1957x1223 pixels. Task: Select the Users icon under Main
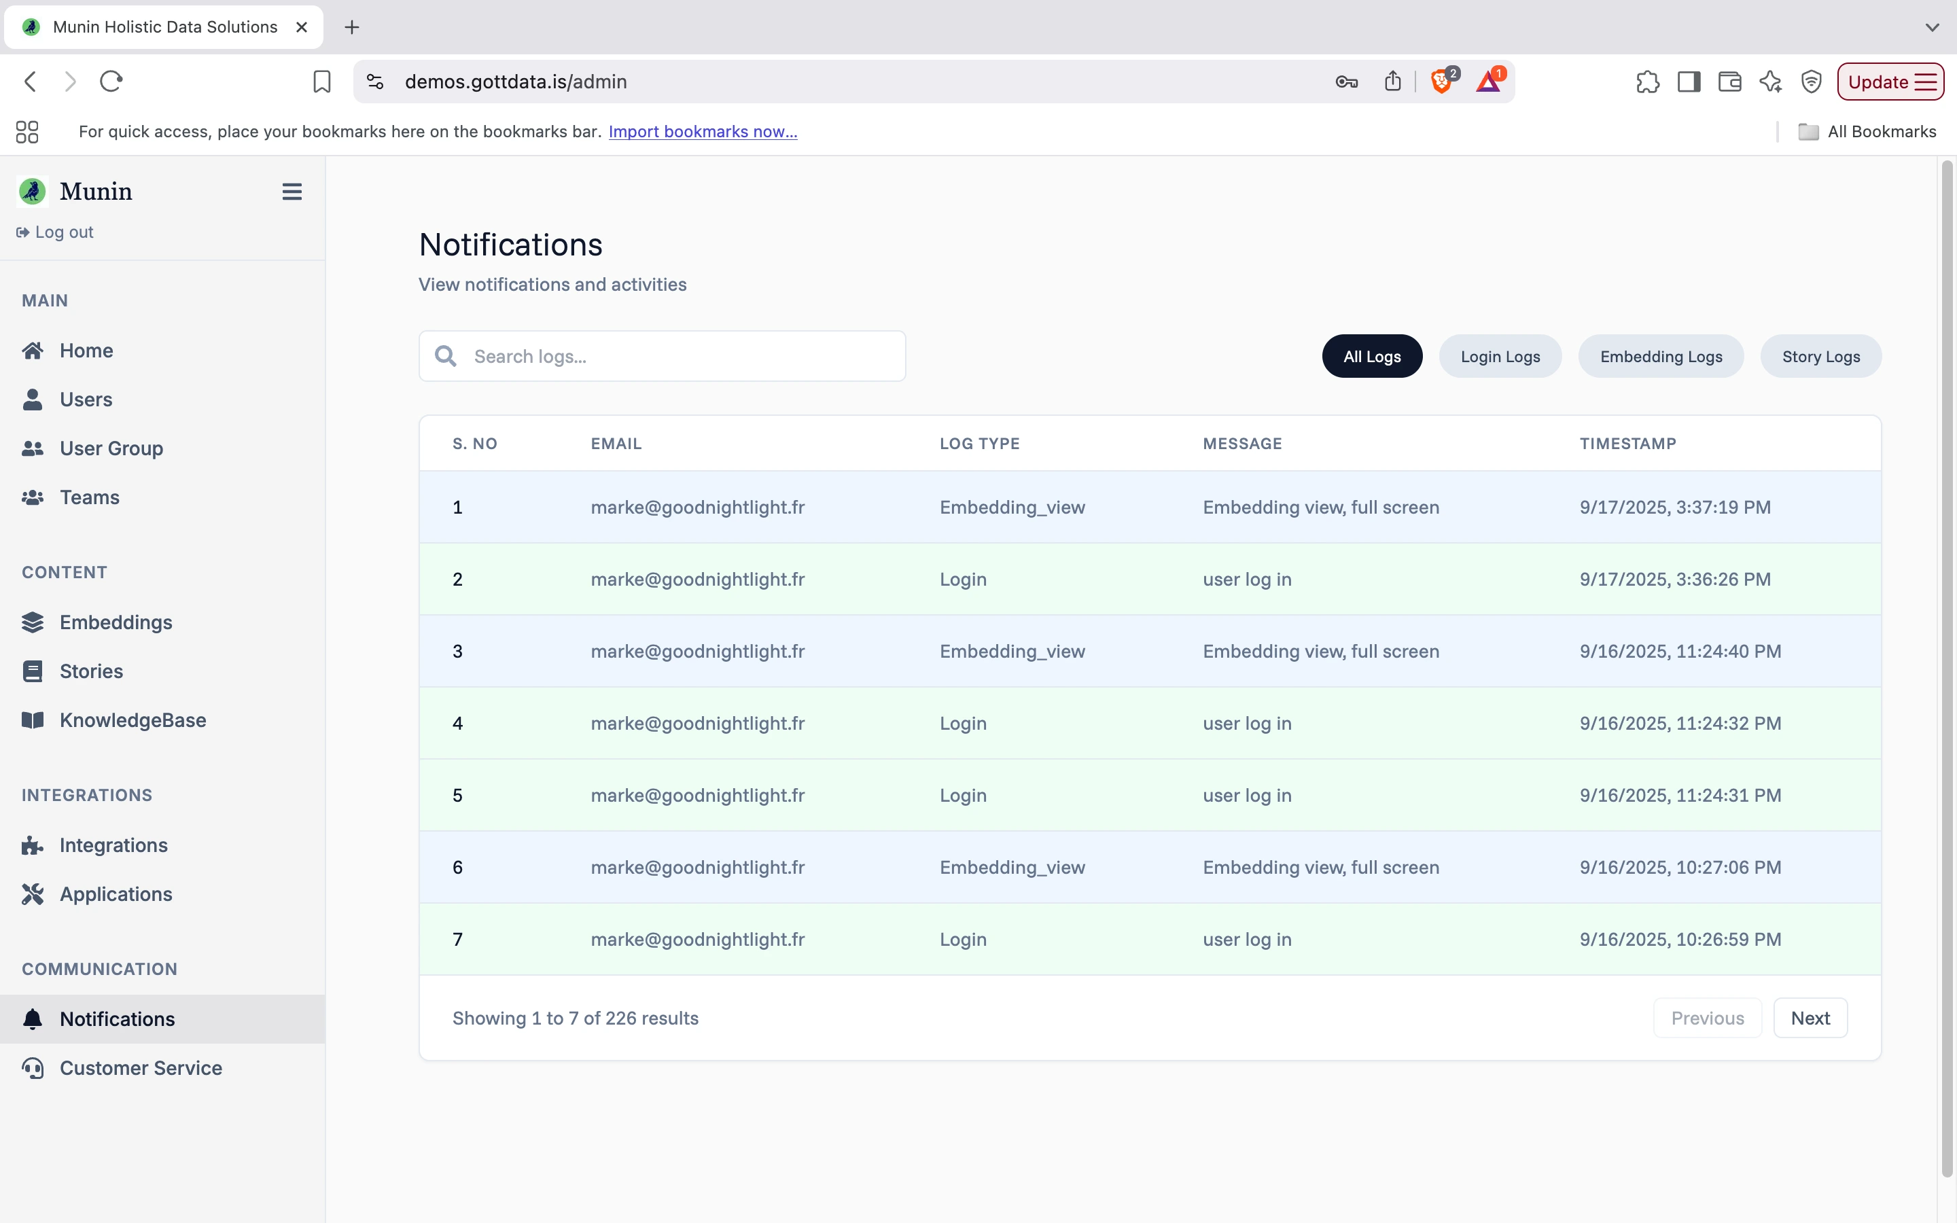tap(33, 399)
